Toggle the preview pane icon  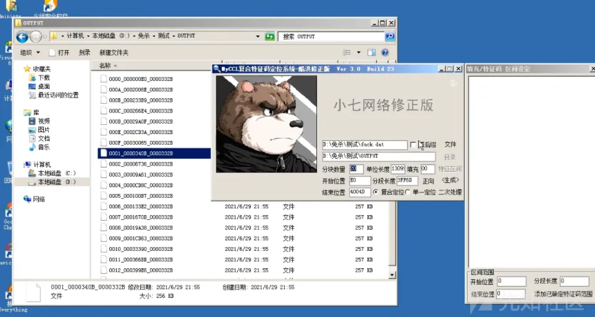pyautogui.click(x=371, y=53)
